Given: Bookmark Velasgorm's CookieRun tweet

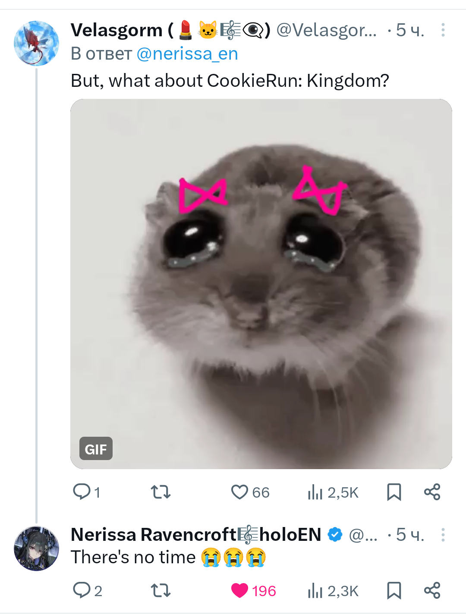Looking at the screenshot, I should (x=394, y=492).
